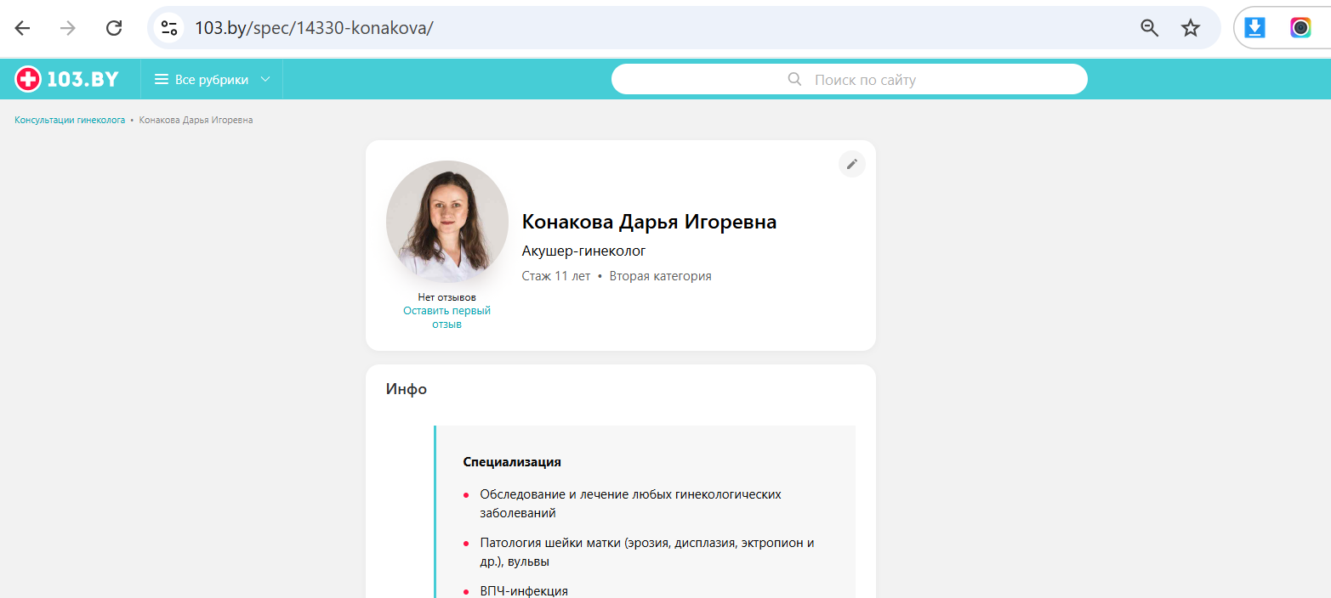
Task: Expand the Все рубрики dropdown chevron
Action: [x=265, y=80]
